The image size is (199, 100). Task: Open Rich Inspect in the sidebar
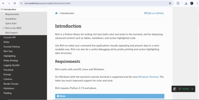click(x=11, y=33)
